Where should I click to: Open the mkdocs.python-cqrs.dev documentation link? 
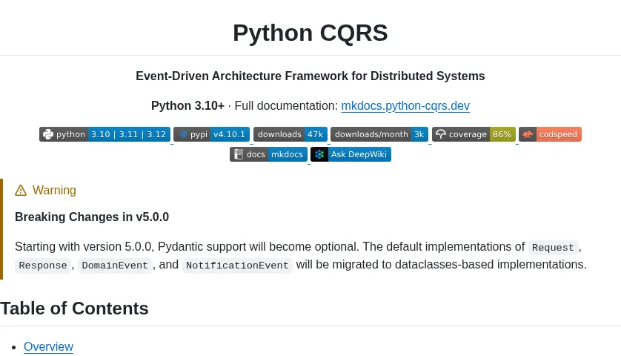pos(405,106)
